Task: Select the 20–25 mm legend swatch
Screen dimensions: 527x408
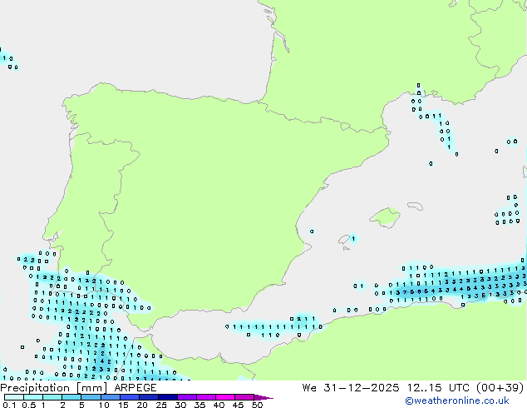Action: (x=148, y=397)
